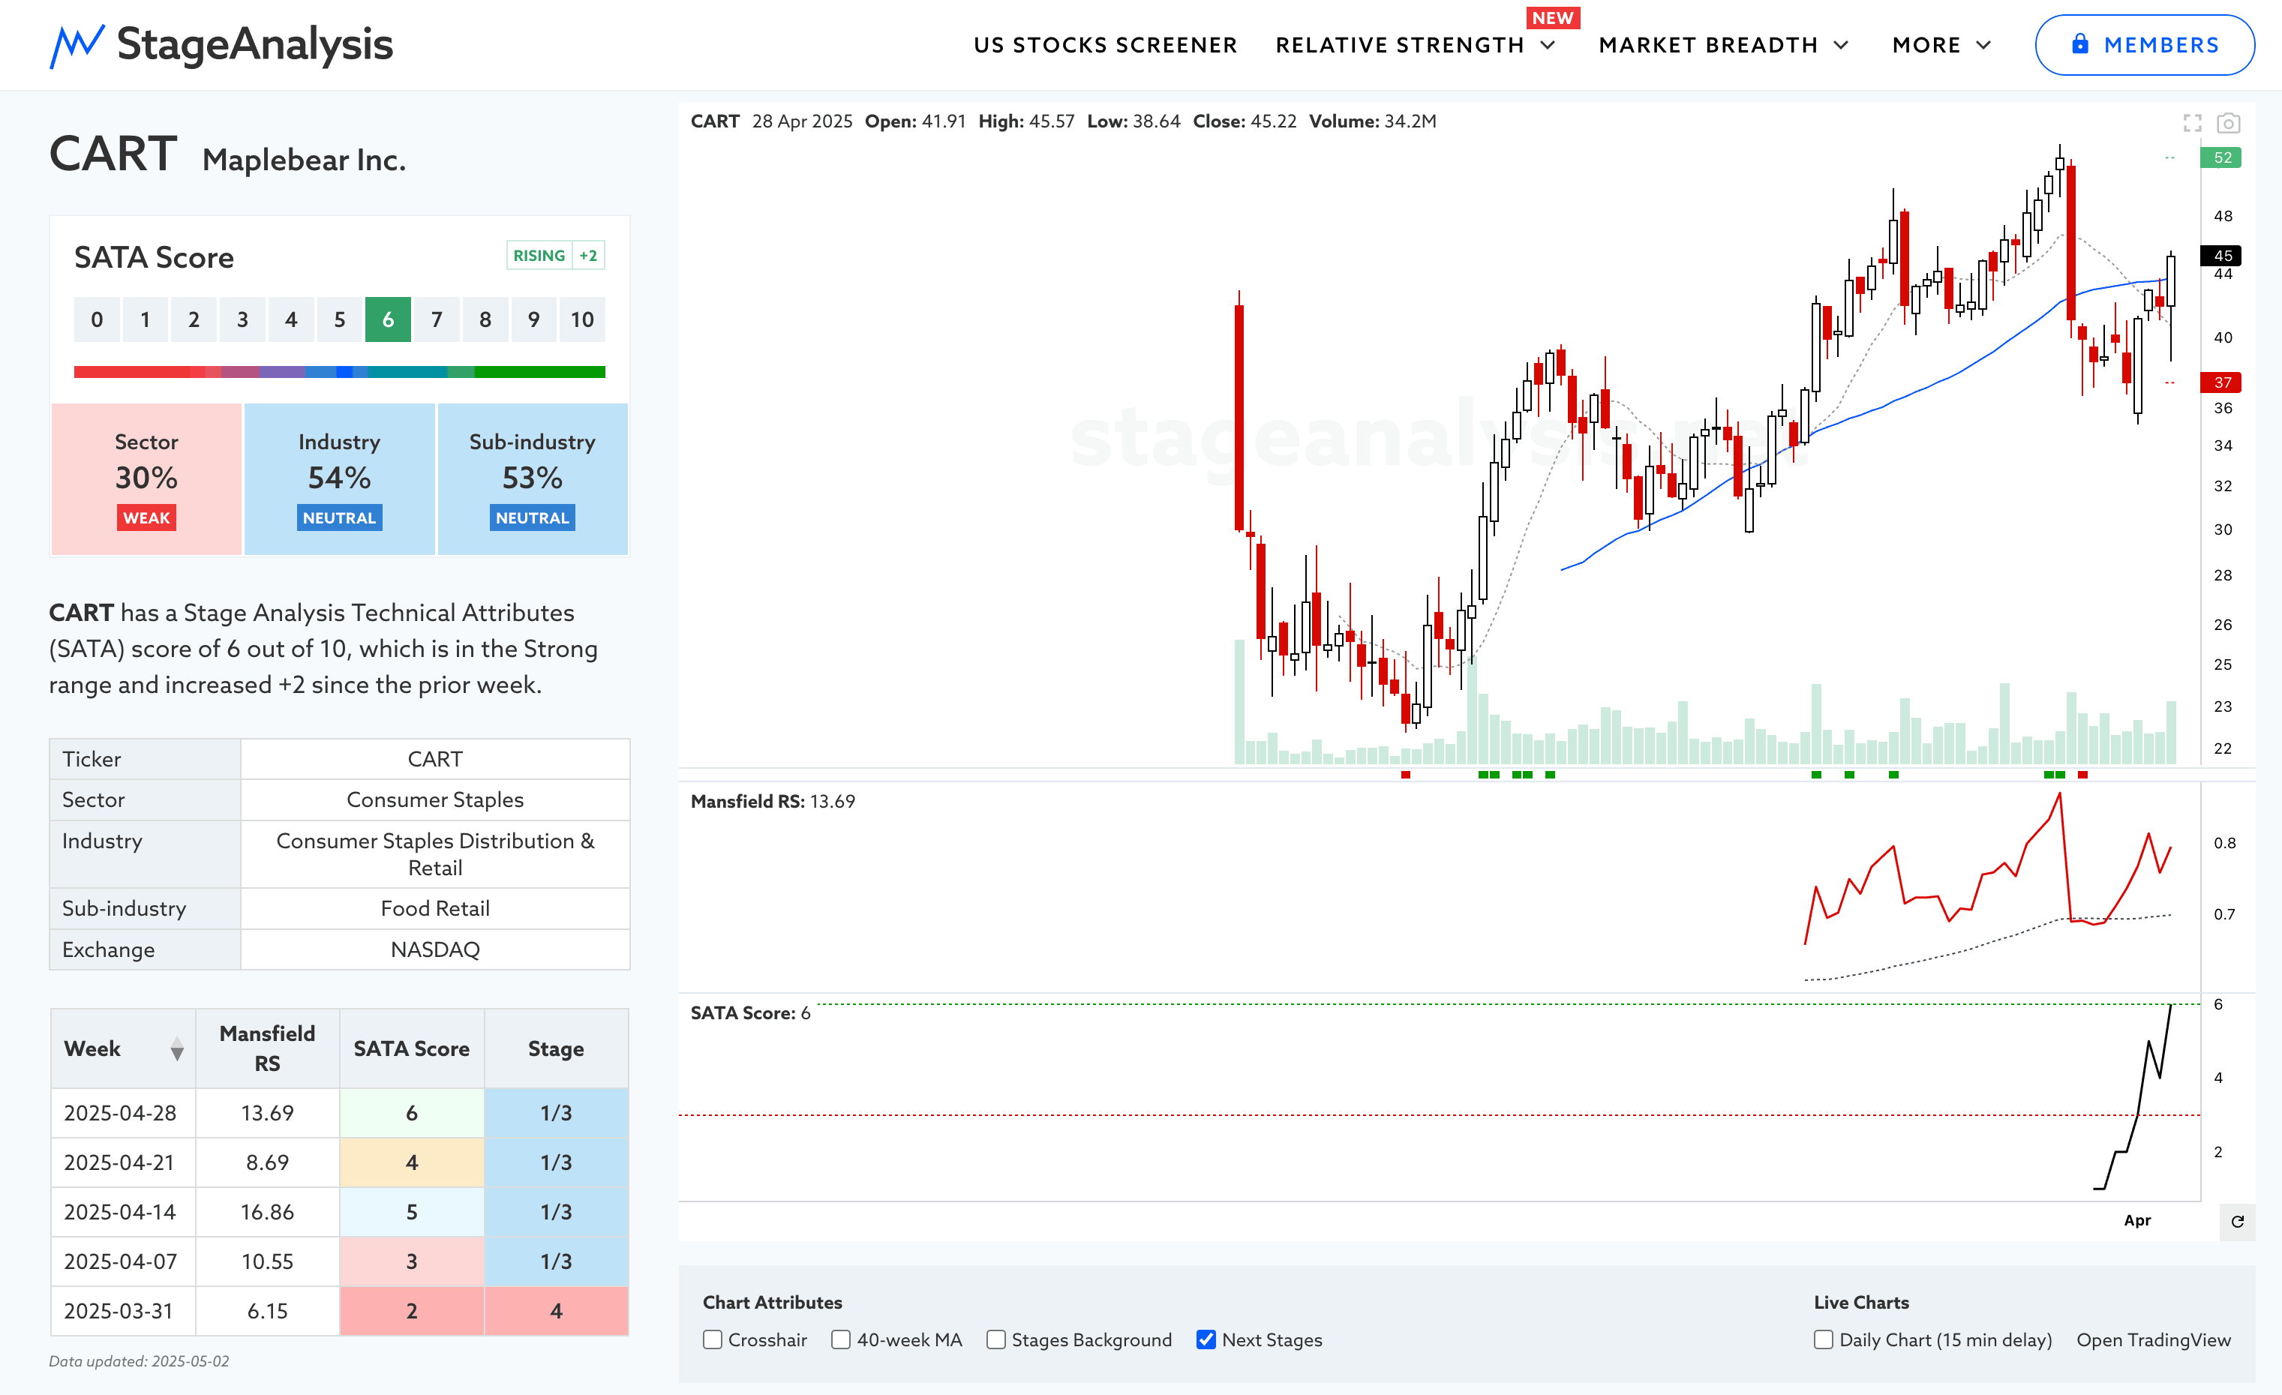Click the red 37 price label
This screenshot has height=1395, width=2282.
(x=2222, y=382)
